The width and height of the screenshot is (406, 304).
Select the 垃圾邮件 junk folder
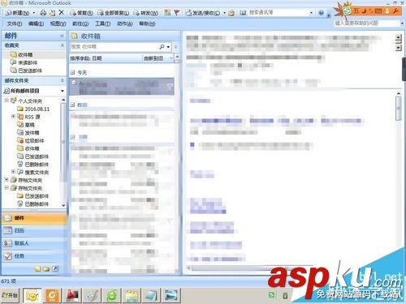coord(31,140)
